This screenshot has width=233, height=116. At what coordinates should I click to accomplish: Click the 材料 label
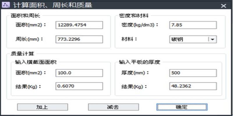(129, 39)
